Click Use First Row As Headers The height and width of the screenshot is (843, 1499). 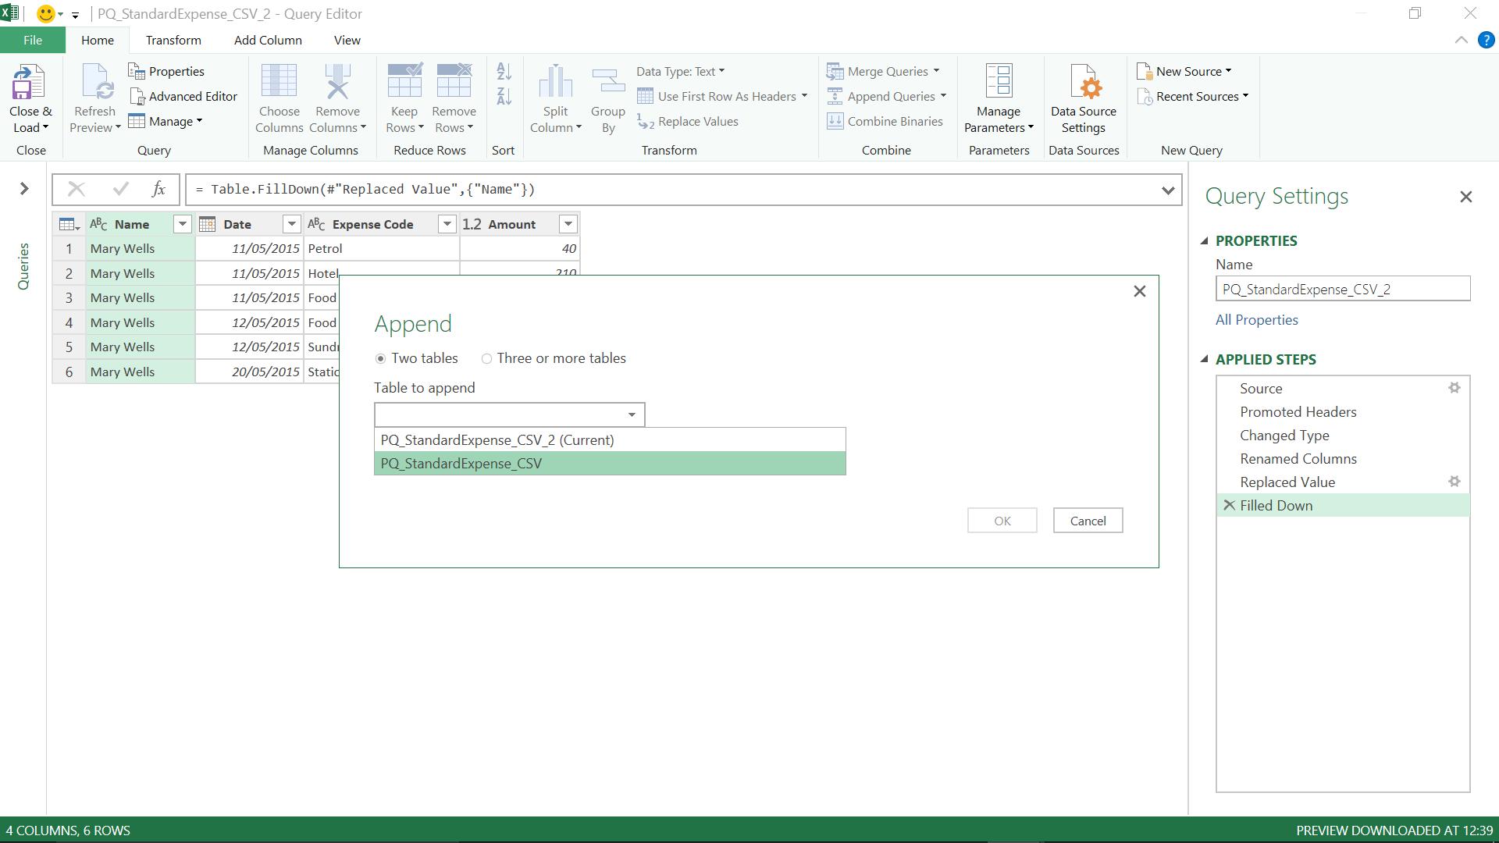[x=722, y=97]
